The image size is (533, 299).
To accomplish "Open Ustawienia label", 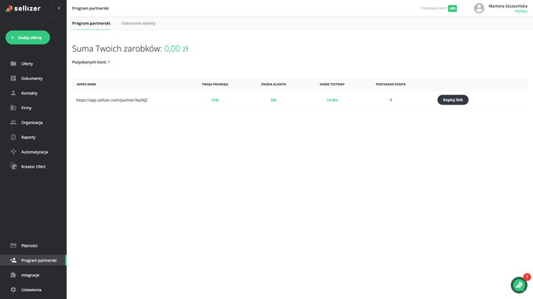I will tap(31, 290).
